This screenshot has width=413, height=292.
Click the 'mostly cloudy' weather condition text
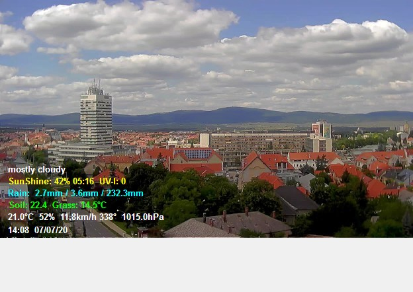click(x=36, y=170)
